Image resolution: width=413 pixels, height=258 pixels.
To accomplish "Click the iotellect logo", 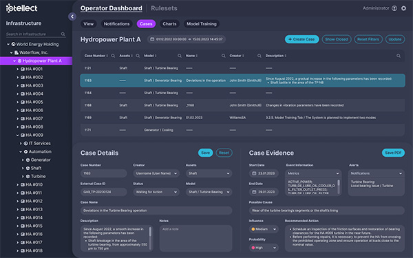I will (21, 8).
